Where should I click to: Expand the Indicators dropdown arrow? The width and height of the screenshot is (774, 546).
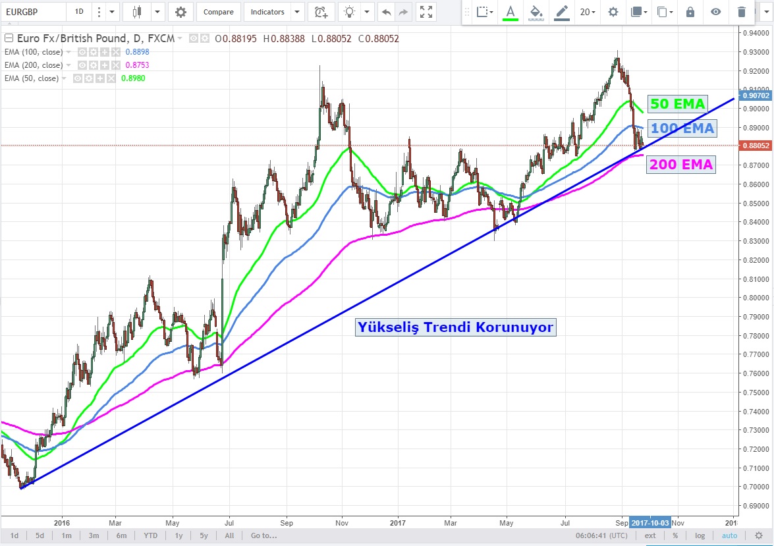coord(296,12)
